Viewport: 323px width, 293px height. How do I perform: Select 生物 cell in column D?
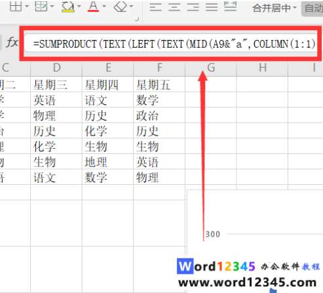point(56,162)
